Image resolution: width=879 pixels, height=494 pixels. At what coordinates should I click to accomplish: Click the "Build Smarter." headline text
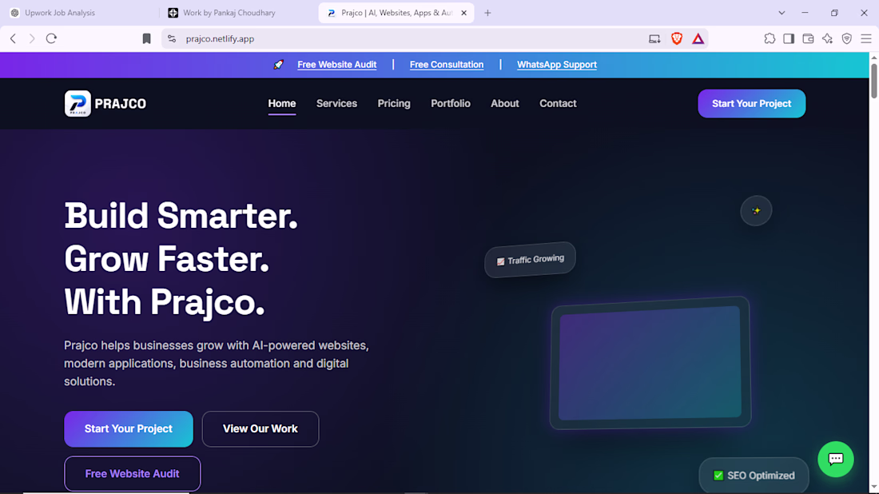coord(181,216)
